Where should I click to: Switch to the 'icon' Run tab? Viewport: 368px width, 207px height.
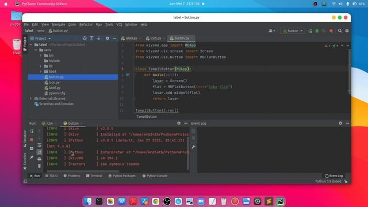click(x=49, y=123)
